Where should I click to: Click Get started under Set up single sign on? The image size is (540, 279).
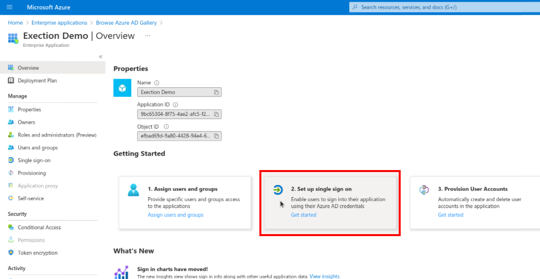coord(303,215)
